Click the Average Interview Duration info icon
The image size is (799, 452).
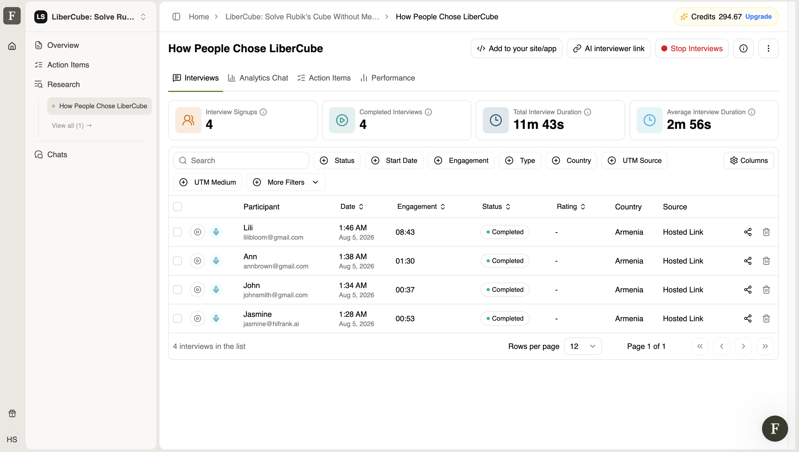point(751,112)
